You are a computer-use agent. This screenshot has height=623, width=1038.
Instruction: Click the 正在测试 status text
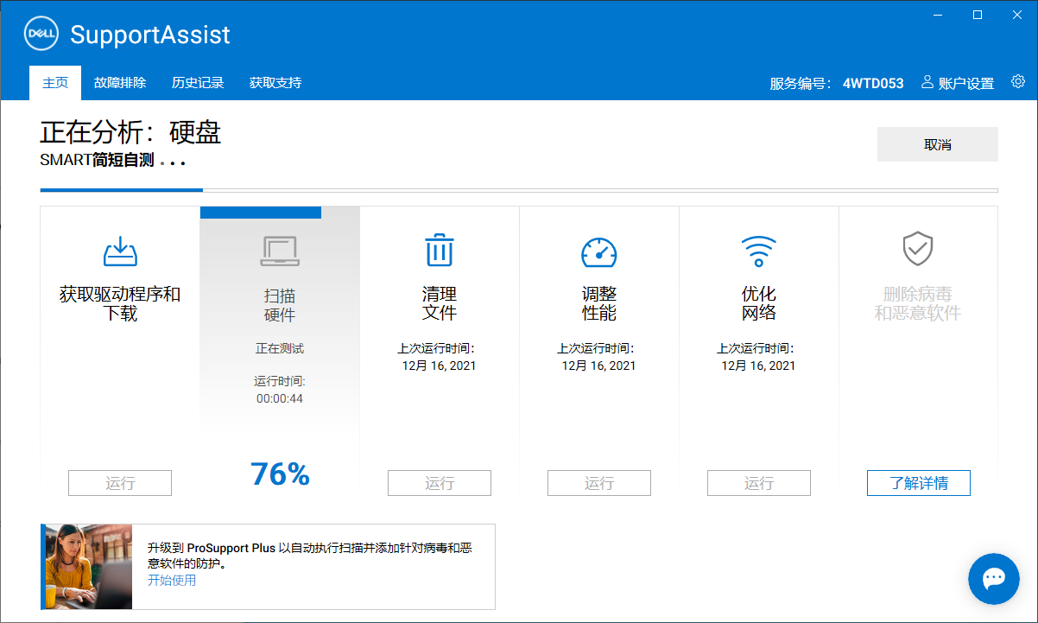point(280,348)
